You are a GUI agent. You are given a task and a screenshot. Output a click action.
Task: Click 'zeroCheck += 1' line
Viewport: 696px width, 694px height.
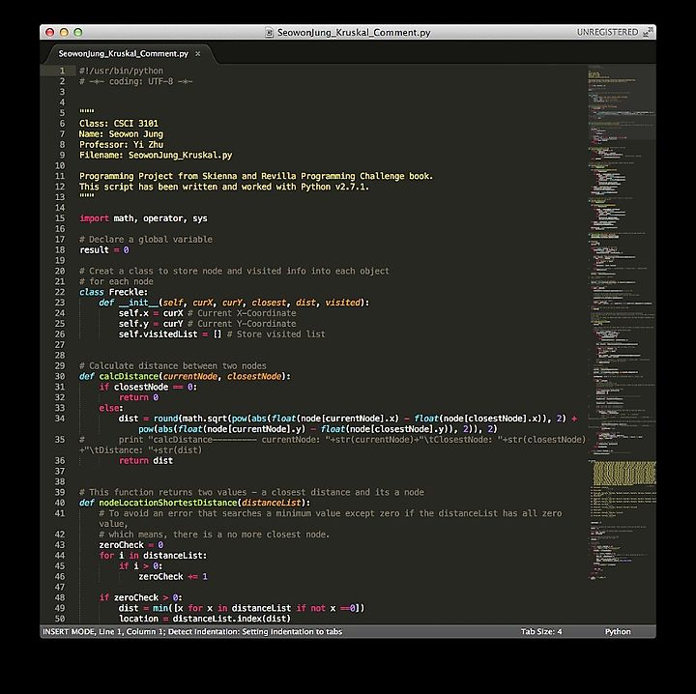tap(173, 576)
